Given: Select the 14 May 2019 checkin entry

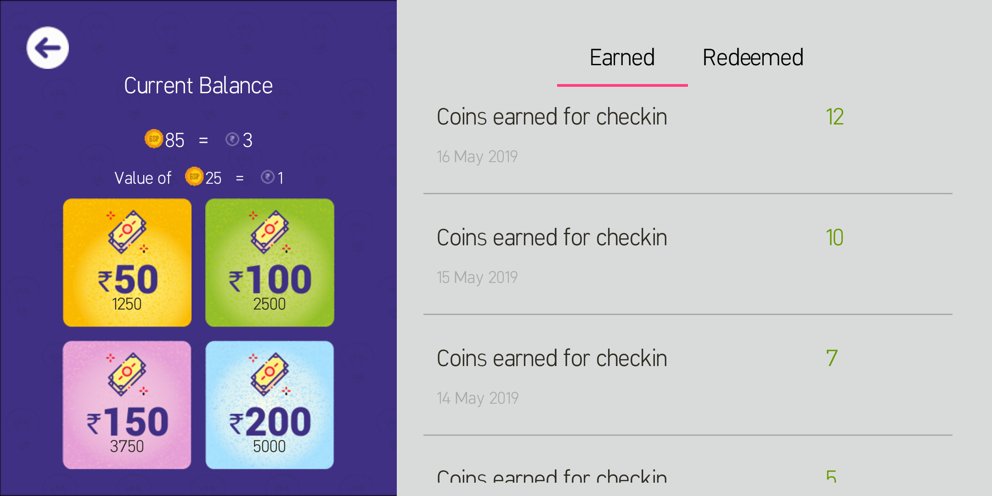Looking at the screenshot, I should [x=551, y=377].
